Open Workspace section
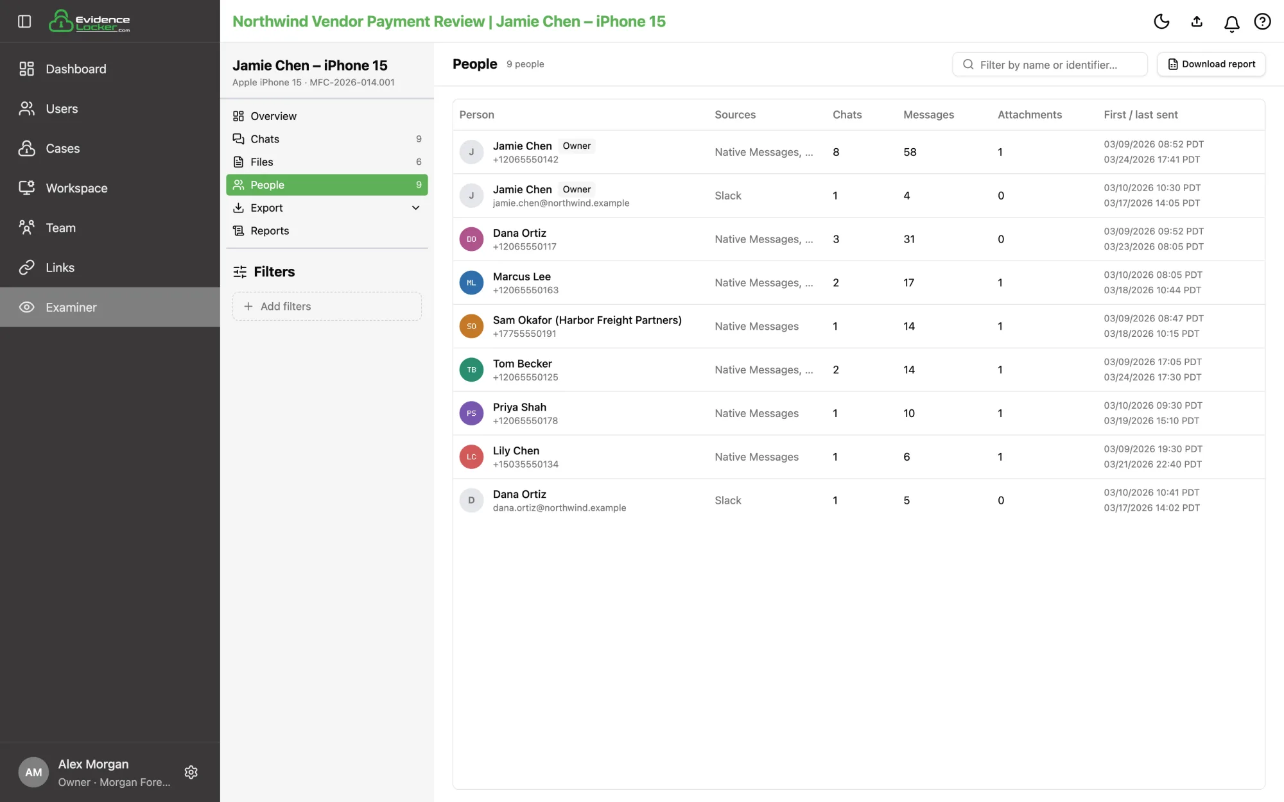The height and width of the screenshot is (802, 1284). [110, 188]
